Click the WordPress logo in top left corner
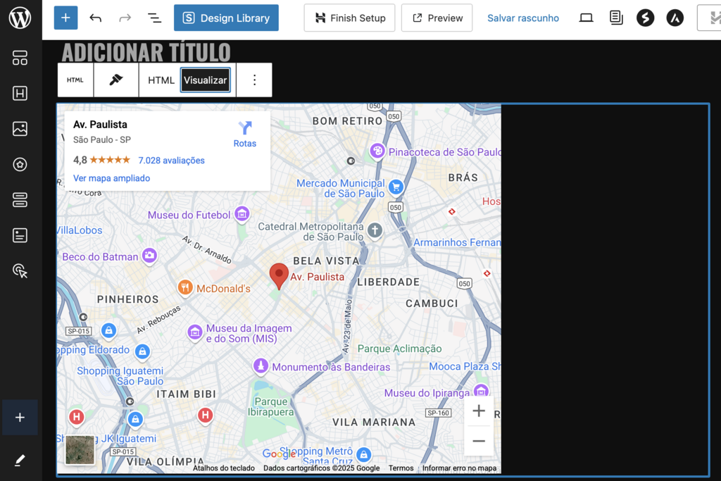721x481 pixels. click(x=20, y=18)
